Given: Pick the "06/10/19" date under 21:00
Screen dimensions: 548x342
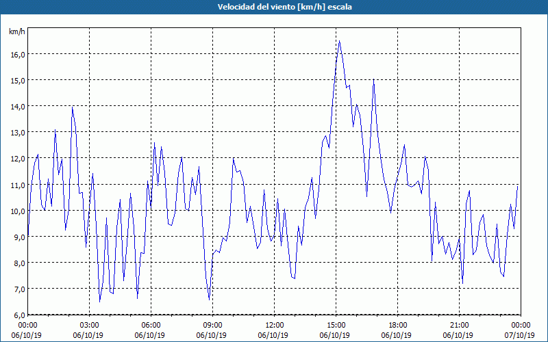Looking at the screenshot, I should 458,335.
